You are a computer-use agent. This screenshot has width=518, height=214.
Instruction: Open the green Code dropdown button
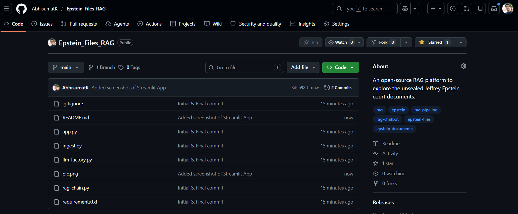click(x=340, y=67)
